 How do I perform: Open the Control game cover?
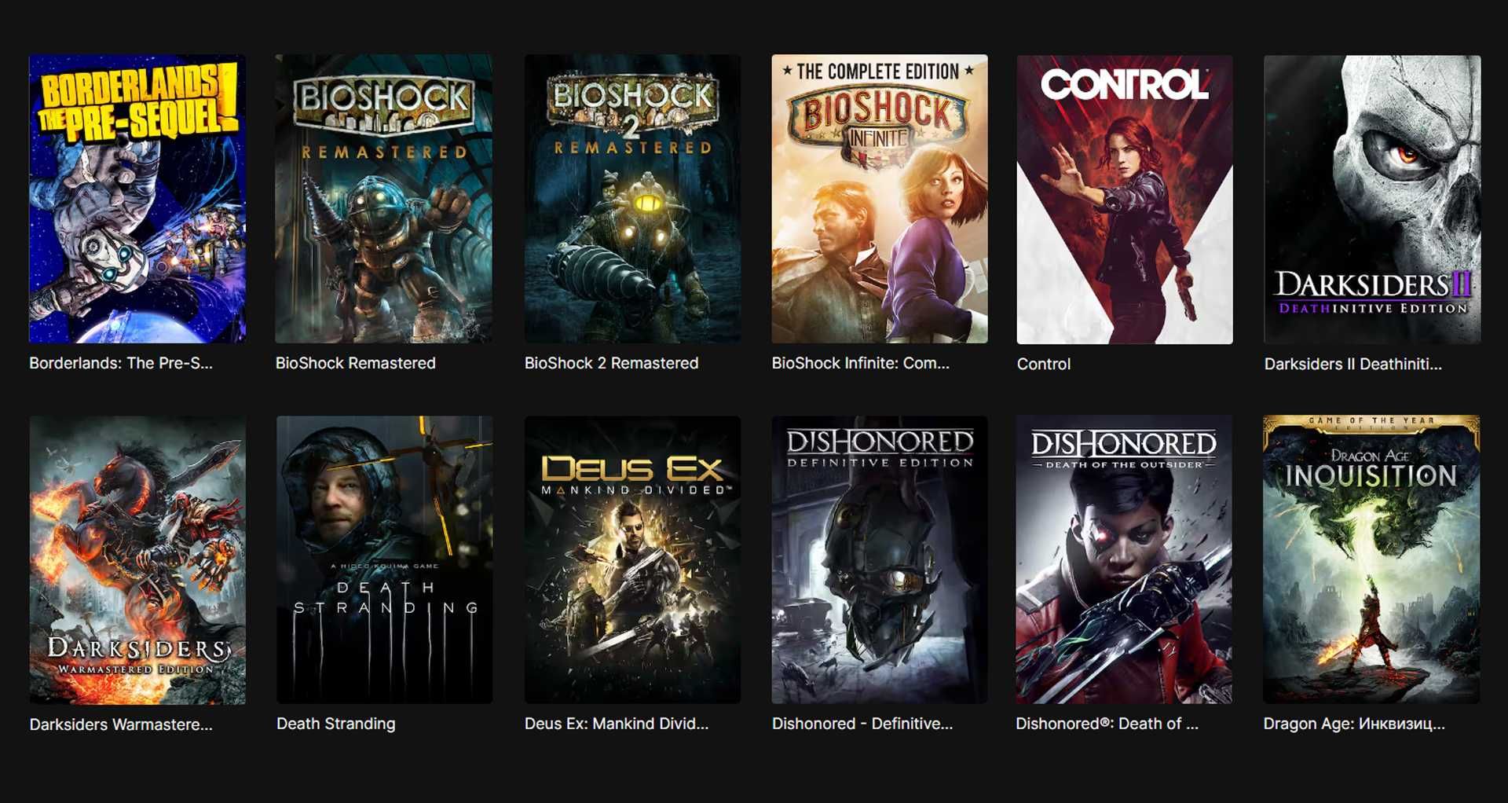(1125, 200)
